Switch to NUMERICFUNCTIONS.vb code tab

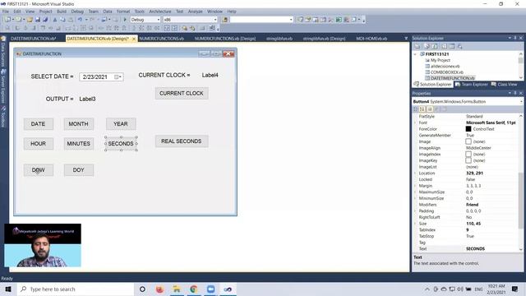(x=162, y=39)
